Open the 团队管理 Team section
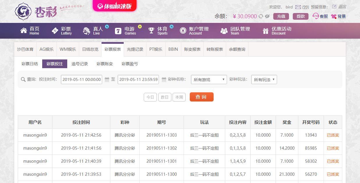 coord(235,30)
